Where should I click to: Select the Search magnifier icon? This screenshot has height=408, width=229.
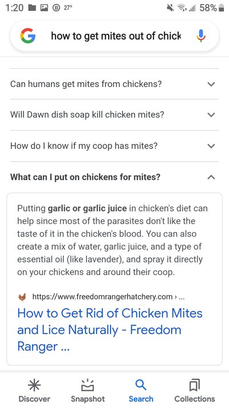[x=141, y=385]
